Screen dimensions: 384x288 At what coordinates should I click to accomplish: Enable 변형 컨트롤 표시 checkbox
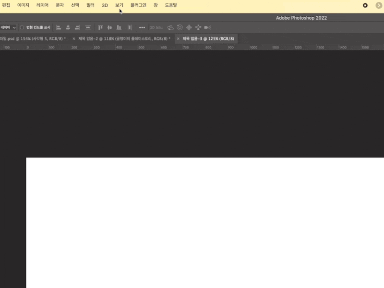point(22,27)
